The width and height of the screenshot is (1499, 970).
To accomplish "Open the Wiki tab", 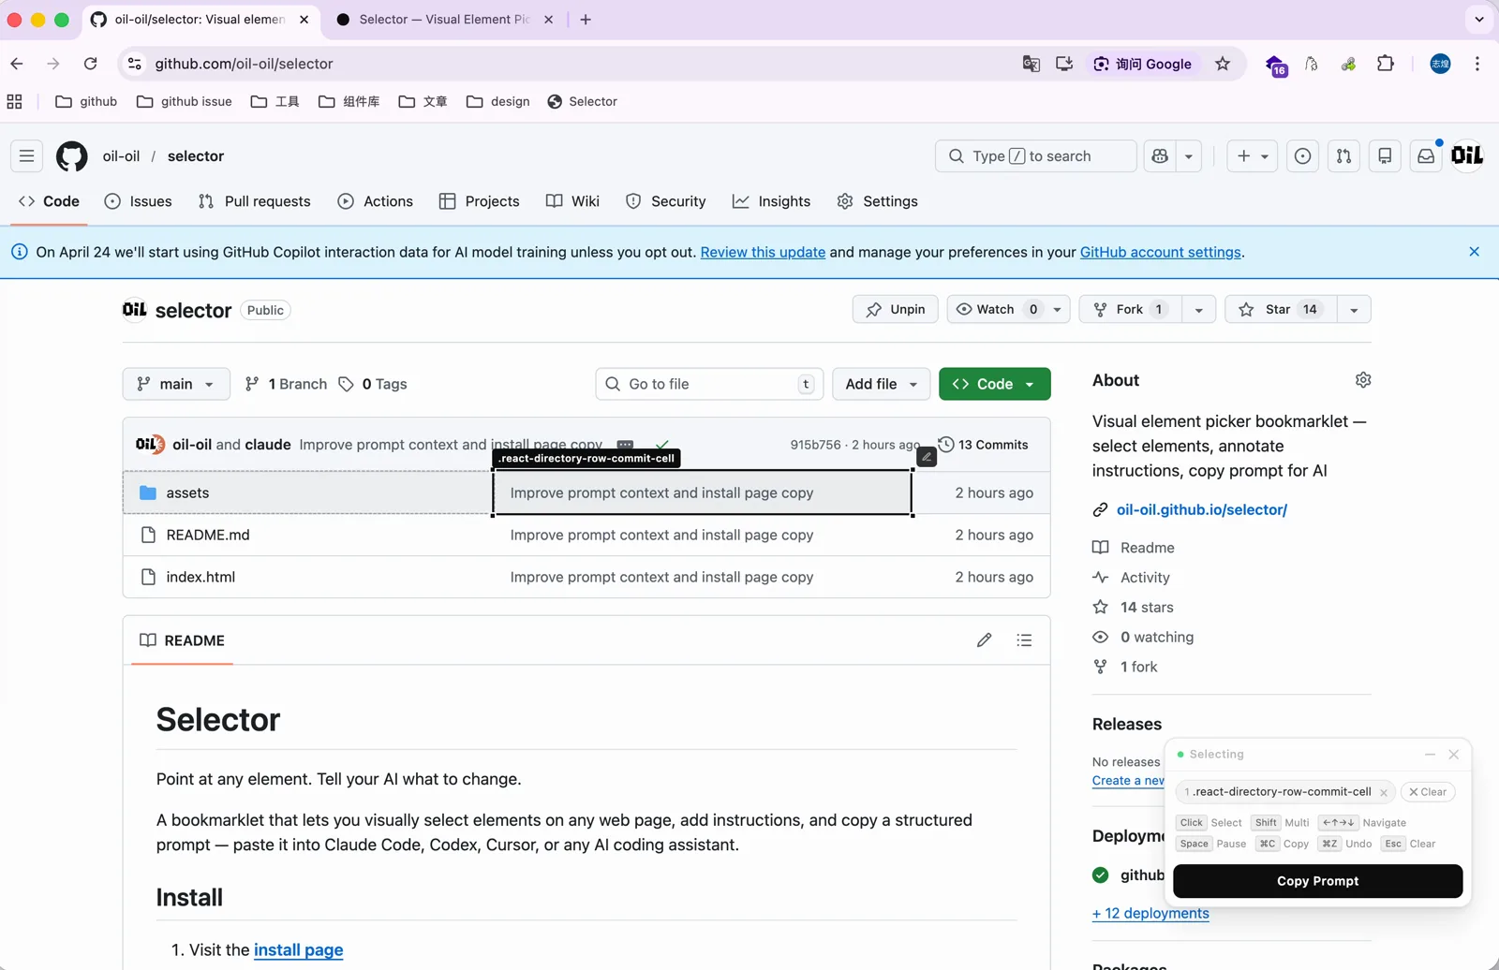I will coord(572,201).
